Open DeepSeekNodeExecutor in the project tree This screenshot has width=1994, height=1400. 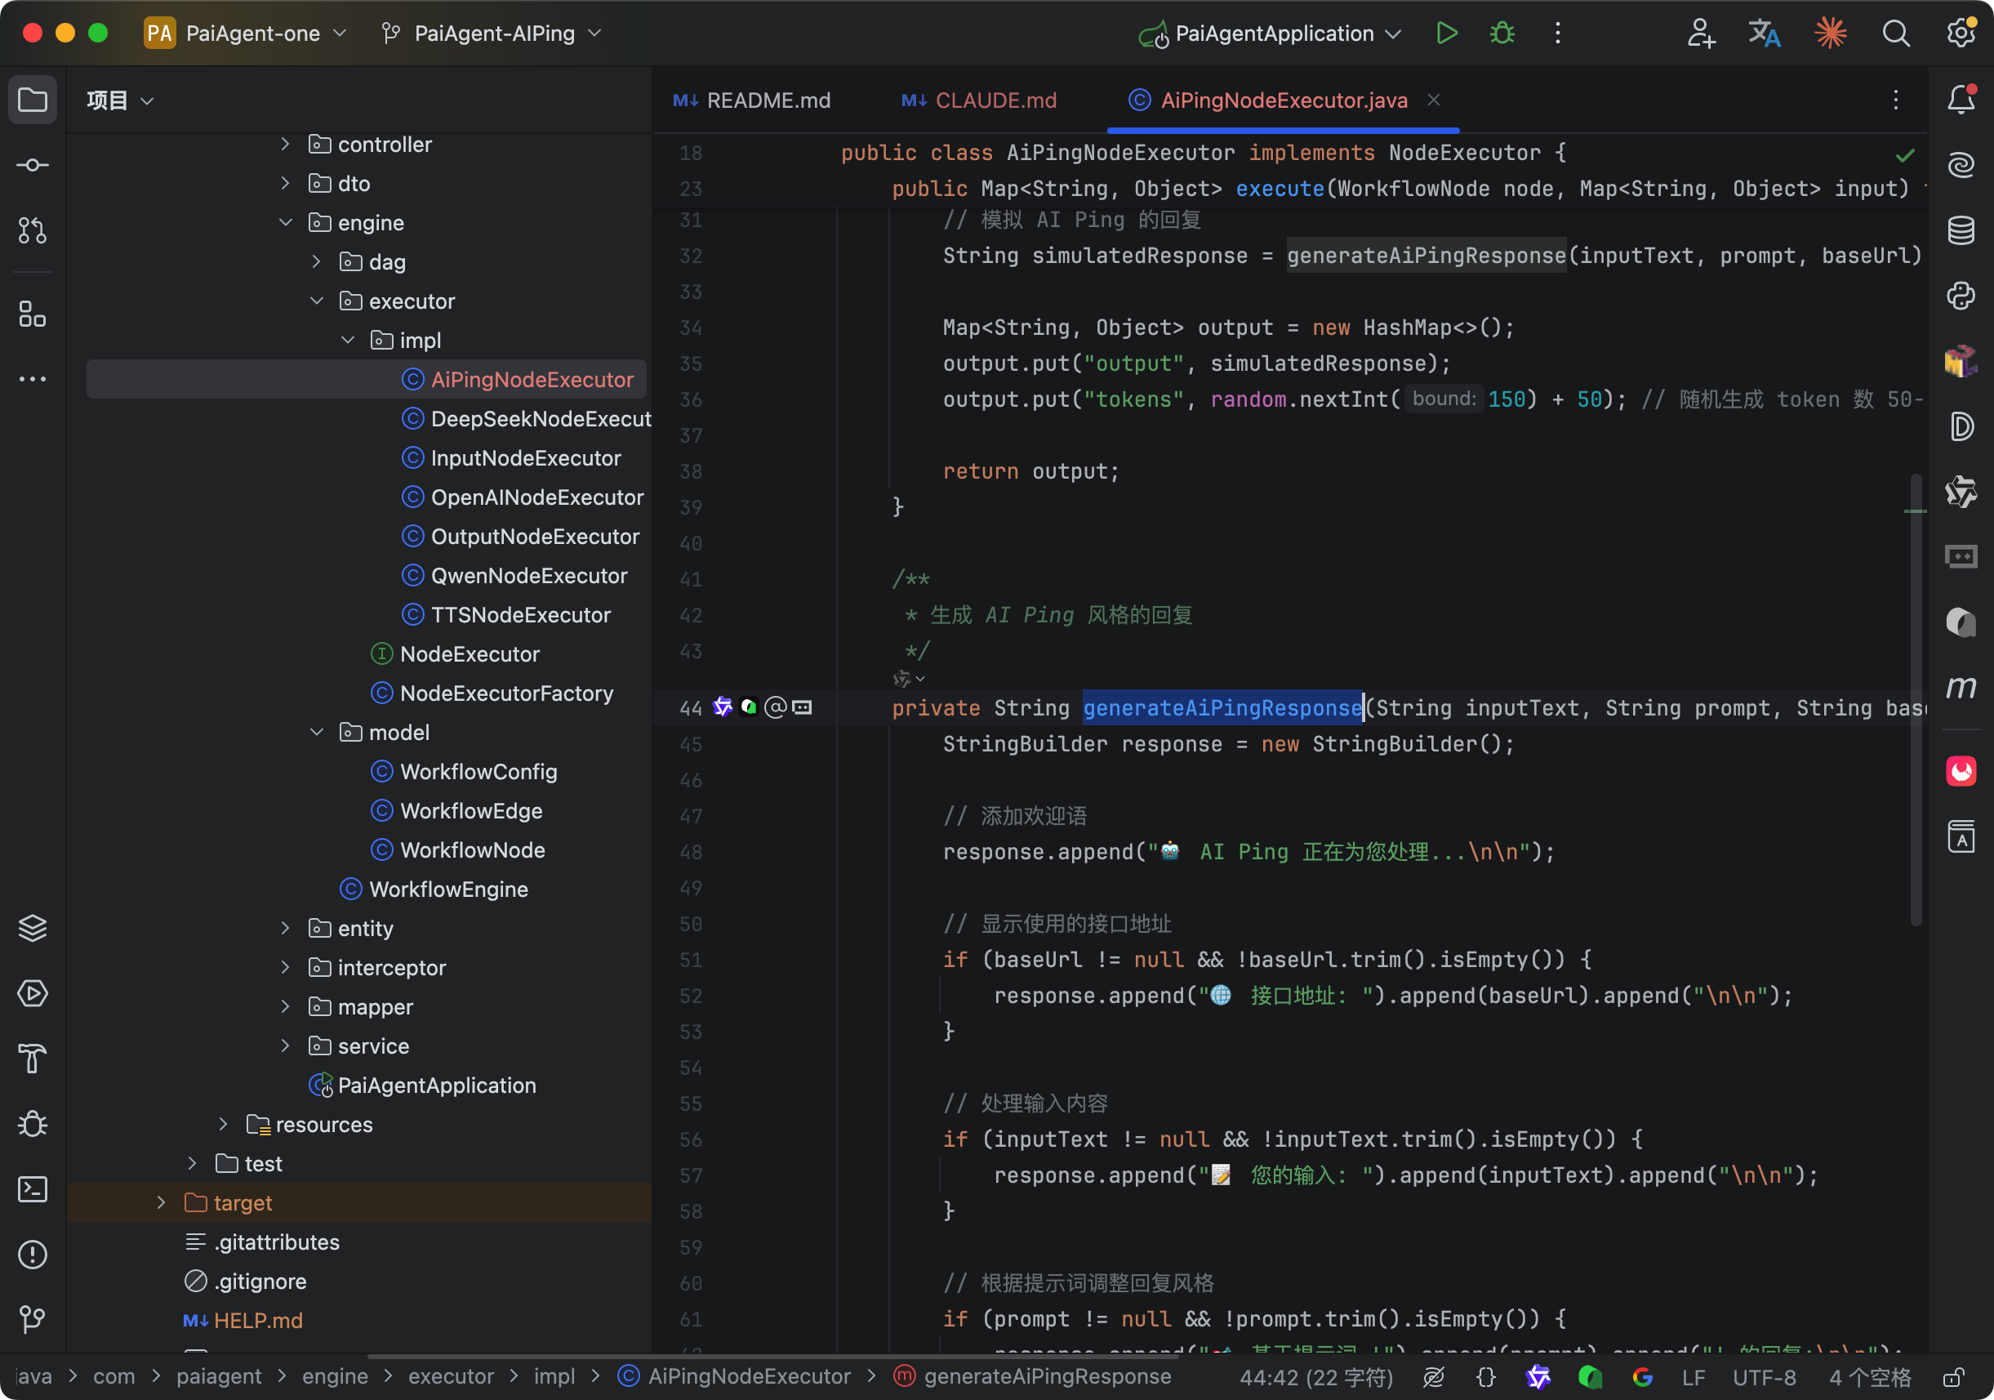(541, 418)
